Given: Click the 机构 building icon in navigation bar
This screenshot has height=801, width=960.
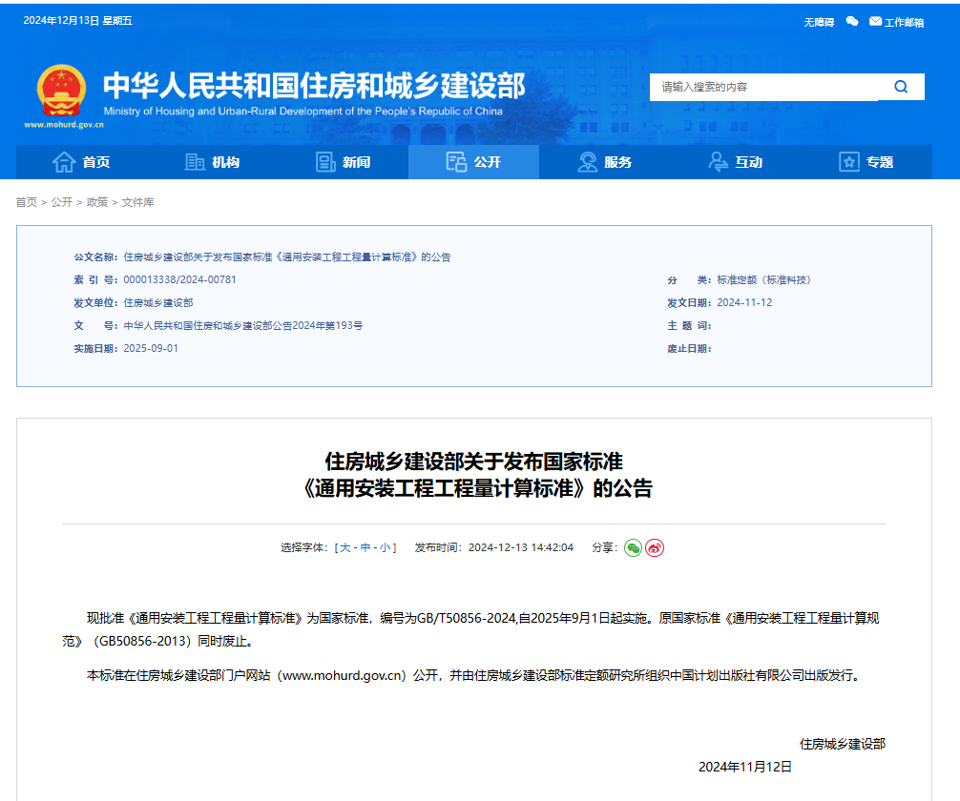Looking at the screenshot, I should (194, 162).
